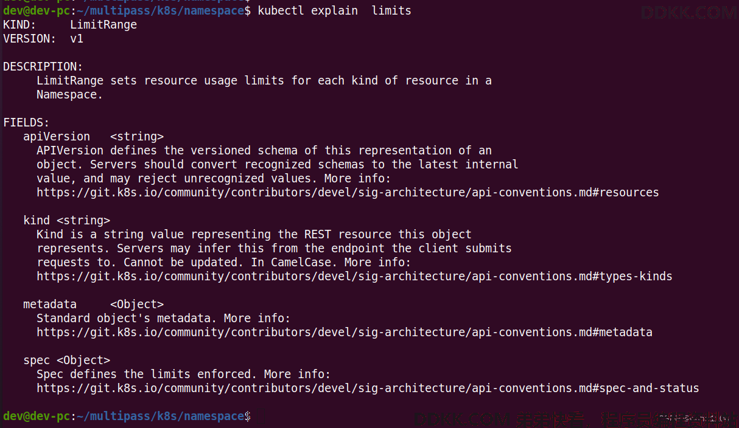The height and width of the screenshot is (428, 739).
Task: Open the api-conventions.md#resources URL
Action: pyautogui.click(x=348, y=193)
